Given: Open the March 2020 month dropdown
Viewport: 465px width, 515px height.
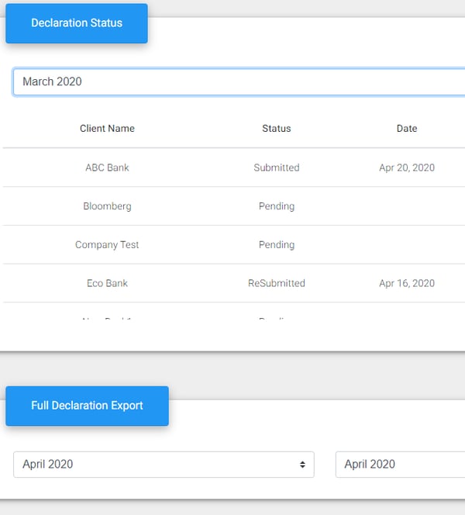Looking at the screenshot, I should point(239,81).
